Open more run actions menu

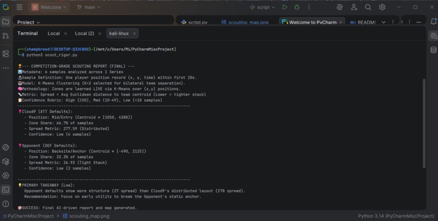[x=309, y=7]
